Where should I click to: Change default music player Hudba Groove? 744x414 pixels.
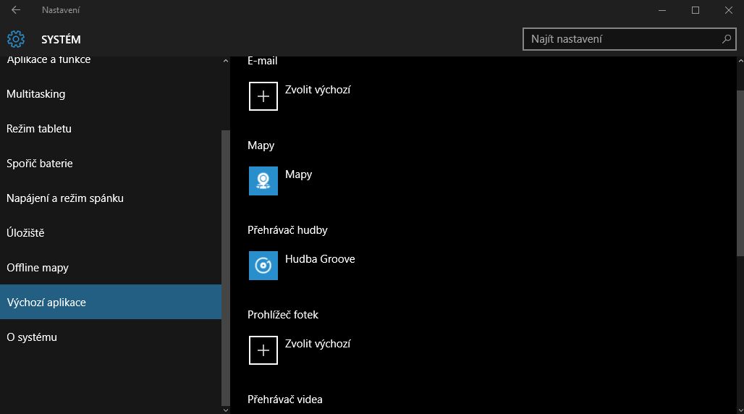(x=320, y=259)
